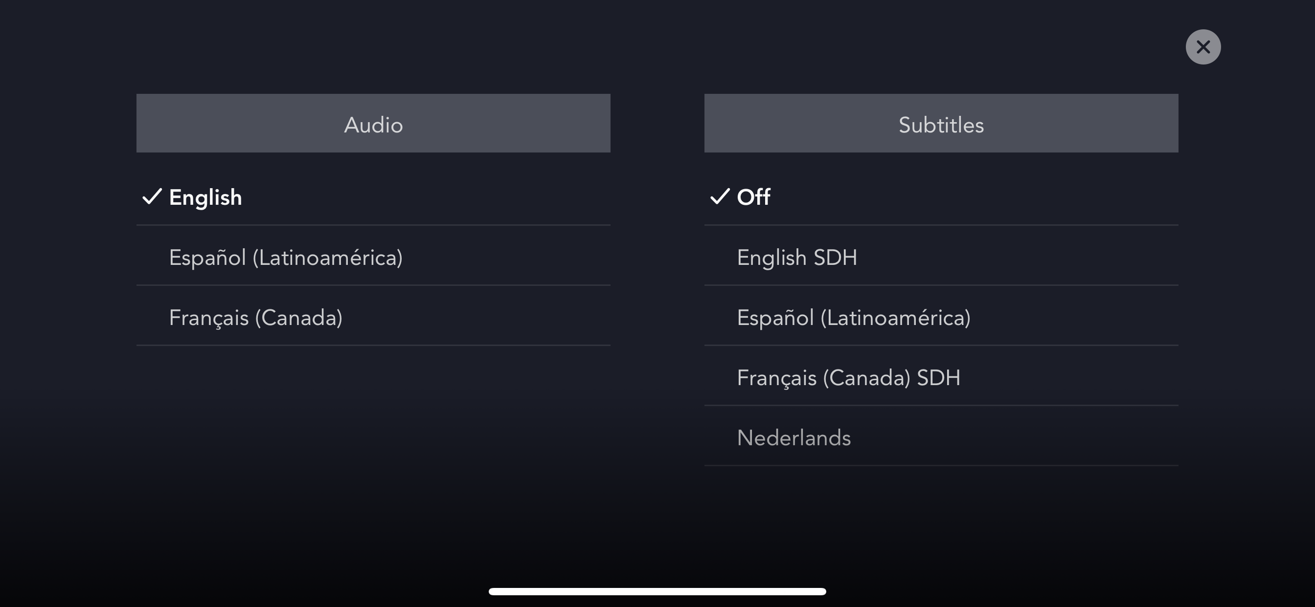Select English as the audio language
1315x607 pixels.
coord(205,197)
